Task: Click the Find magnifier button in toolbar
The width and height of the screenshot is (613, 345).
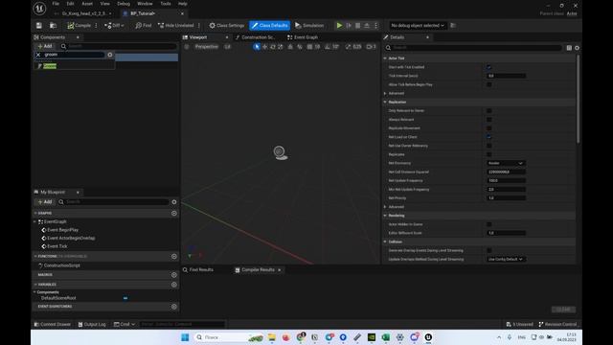Action: coord(143,26)
